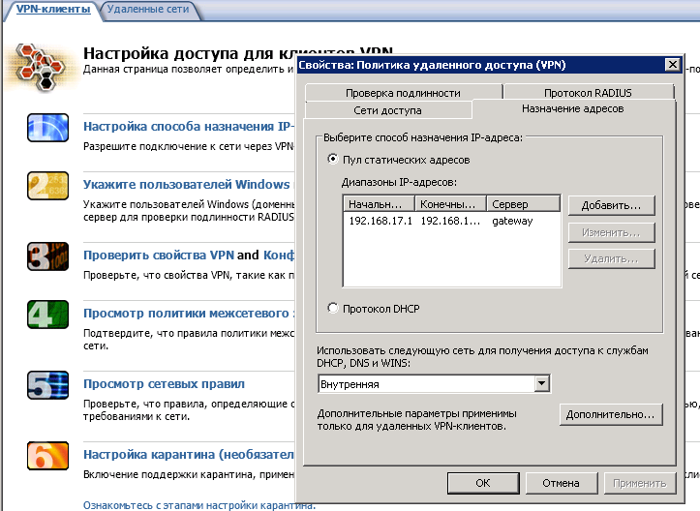Open the Настройка карантина link
700x511 pixels.
click(189, 454)
